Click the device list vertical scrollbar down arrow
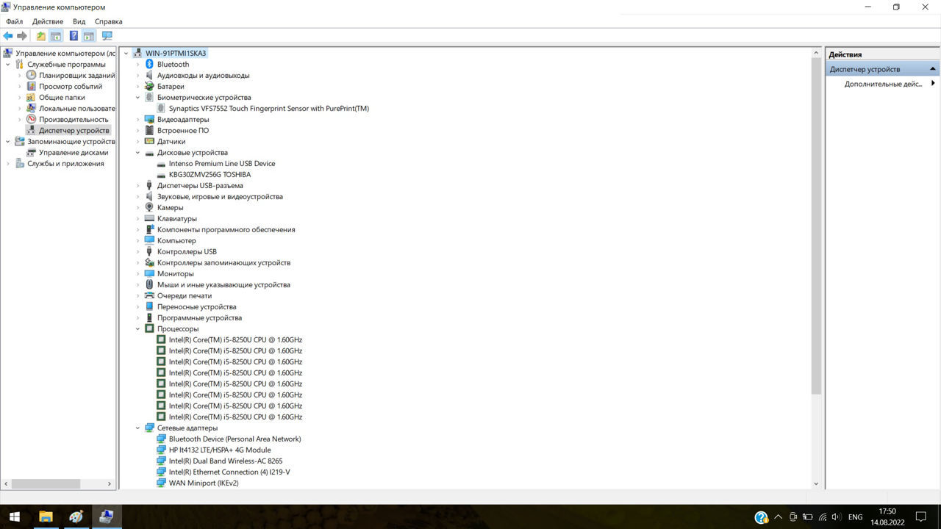This screenshot has width=941, height=529. point(816,483)
